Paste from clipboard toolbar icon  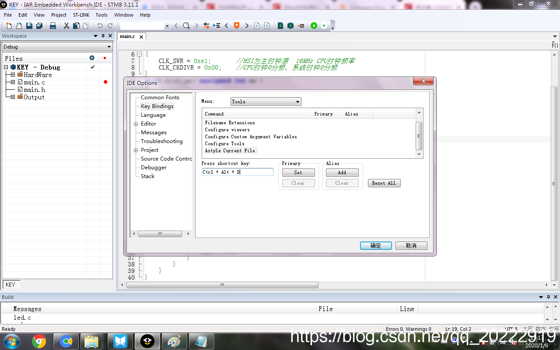click(x=86, y=26)
